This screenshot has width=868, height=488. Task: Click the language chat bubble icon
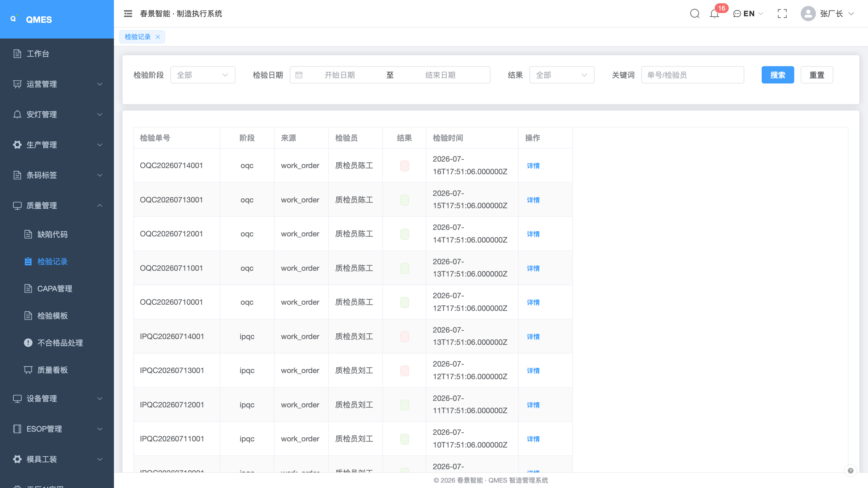737,14
